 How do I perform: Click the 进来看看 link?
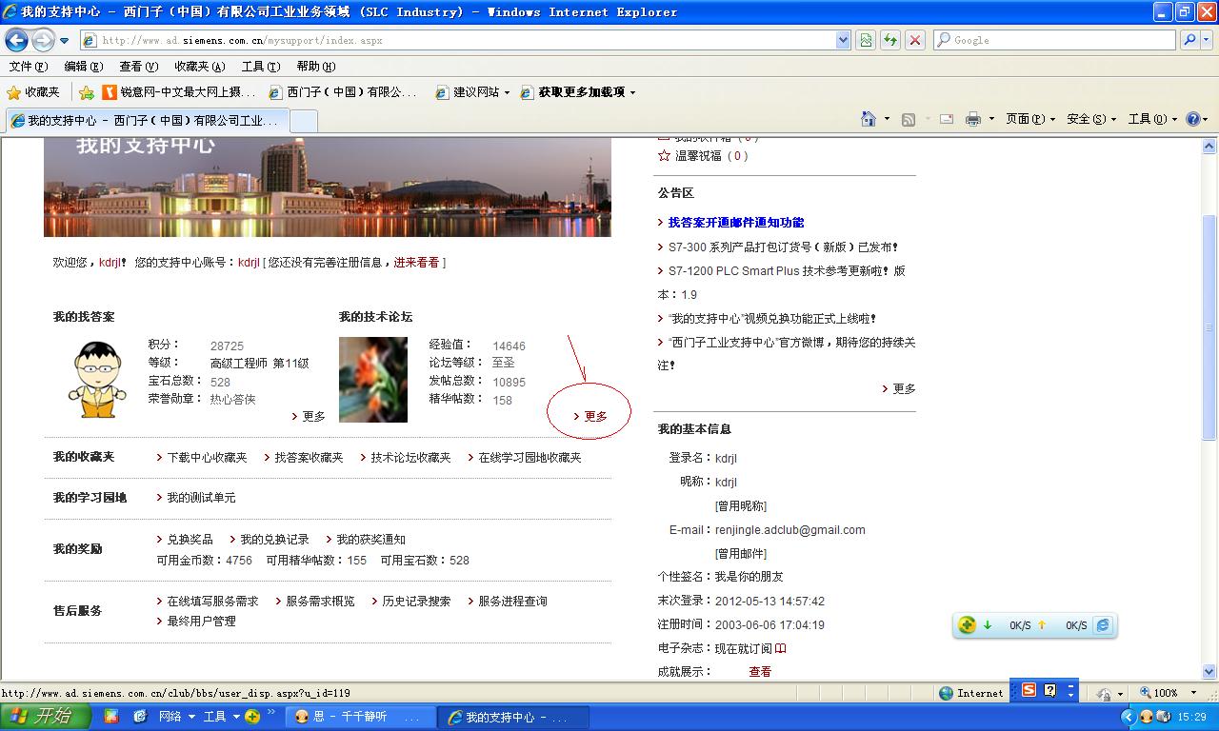[417, 263]
